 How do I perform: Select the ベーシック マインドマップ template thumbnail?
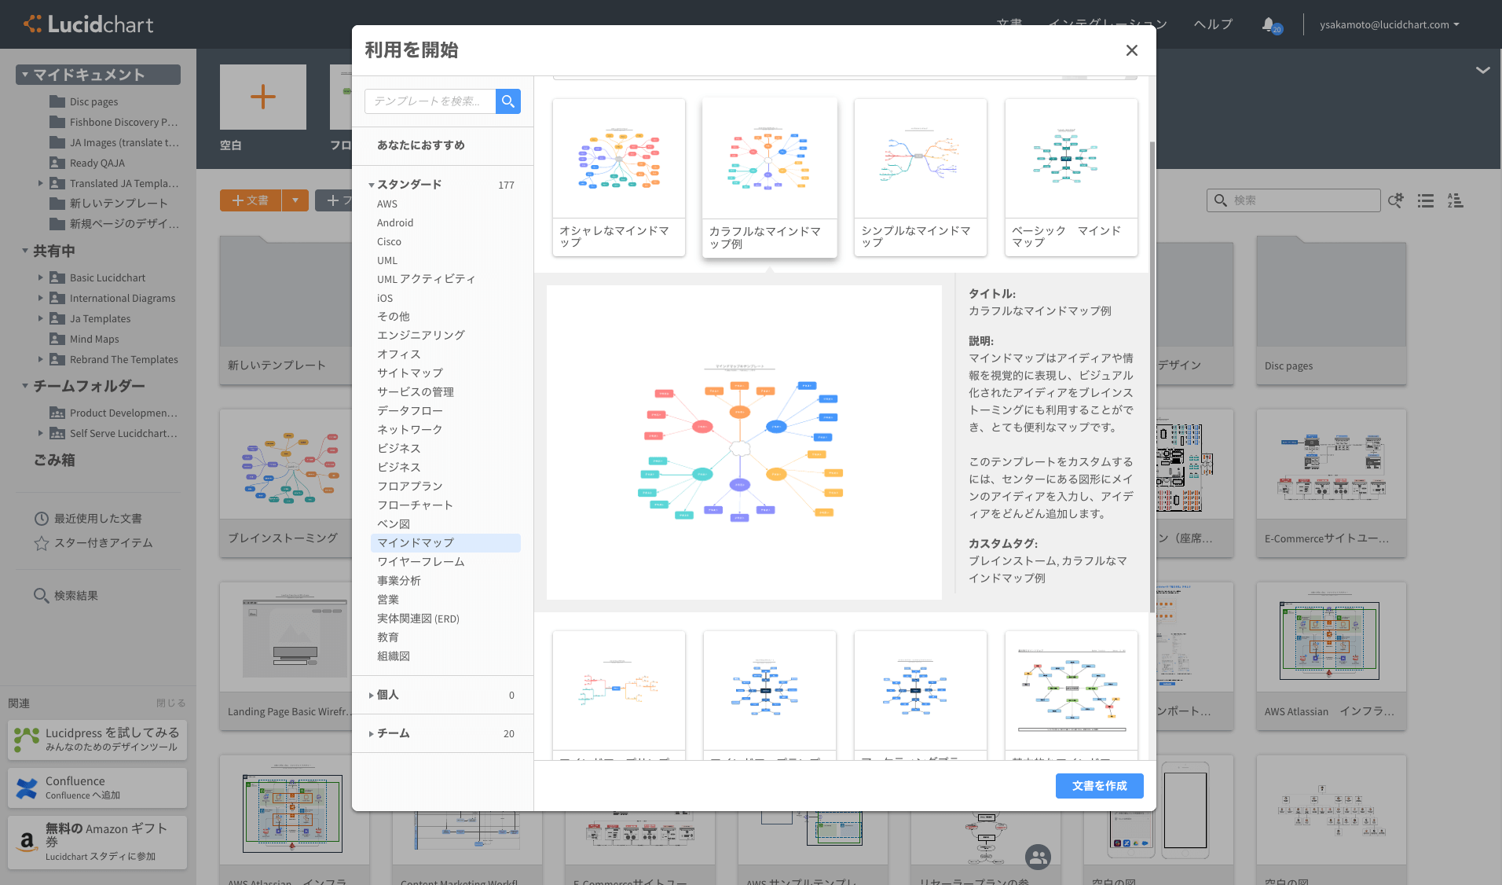(x=1071, y=157)
